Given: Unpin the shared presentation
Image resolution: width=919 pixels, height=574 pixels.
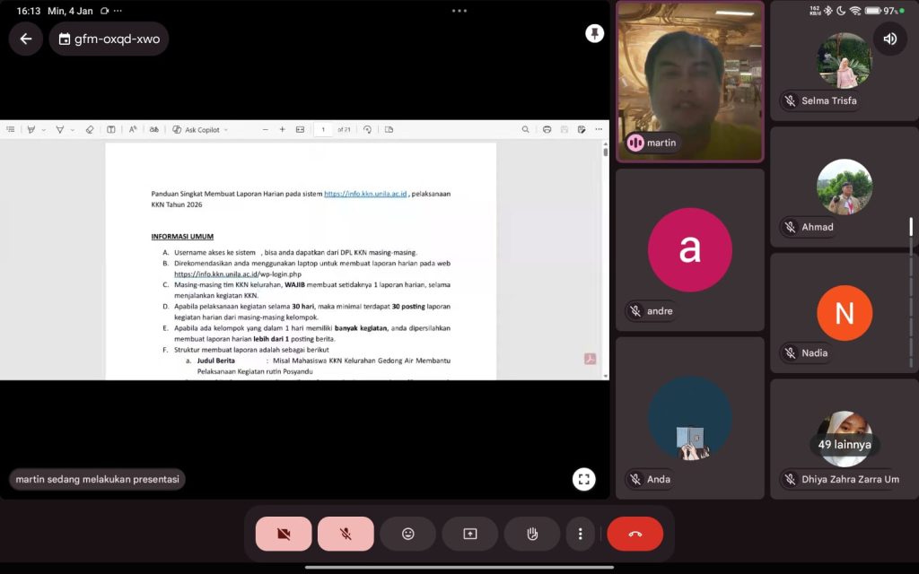Looking at the screenshot, I should click(x=594, y=33).
